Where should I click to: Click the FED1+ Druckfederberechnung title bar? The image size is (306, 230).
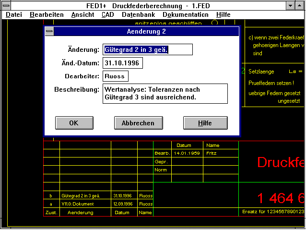[x=144, y=6]
